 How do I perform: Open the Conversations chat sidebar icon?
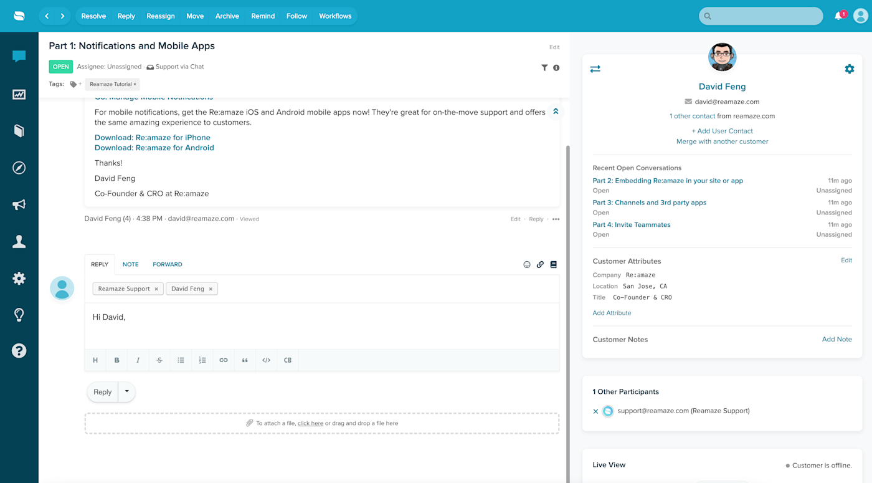[x=19, y=57]
